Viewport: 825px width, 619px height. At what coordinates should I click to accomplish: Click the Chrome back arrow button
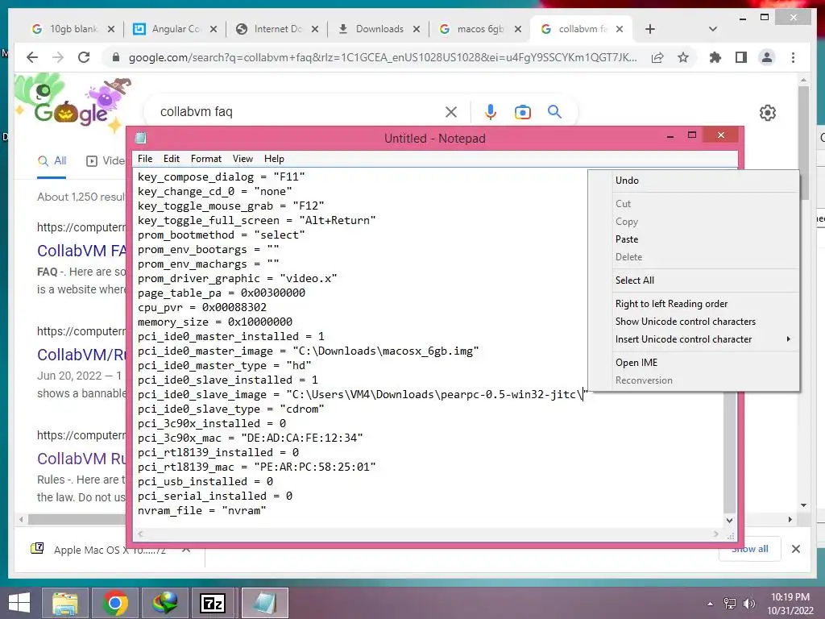pos(32,57)
